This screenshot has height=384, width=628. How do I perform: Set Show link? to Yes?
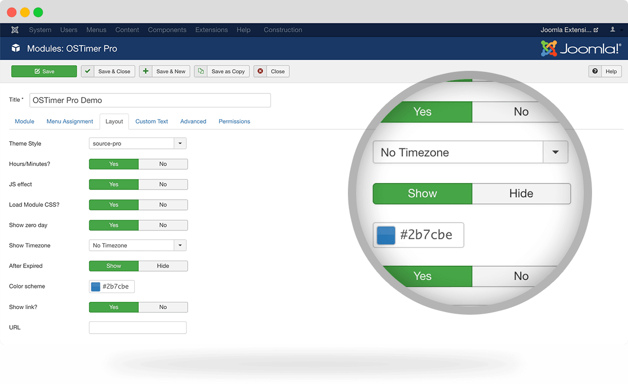click(114, 307)
